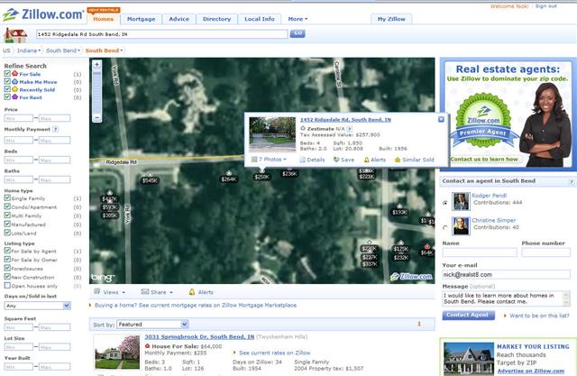
Task: Click the Contact Agent button
Action: (x=468, y=315)
